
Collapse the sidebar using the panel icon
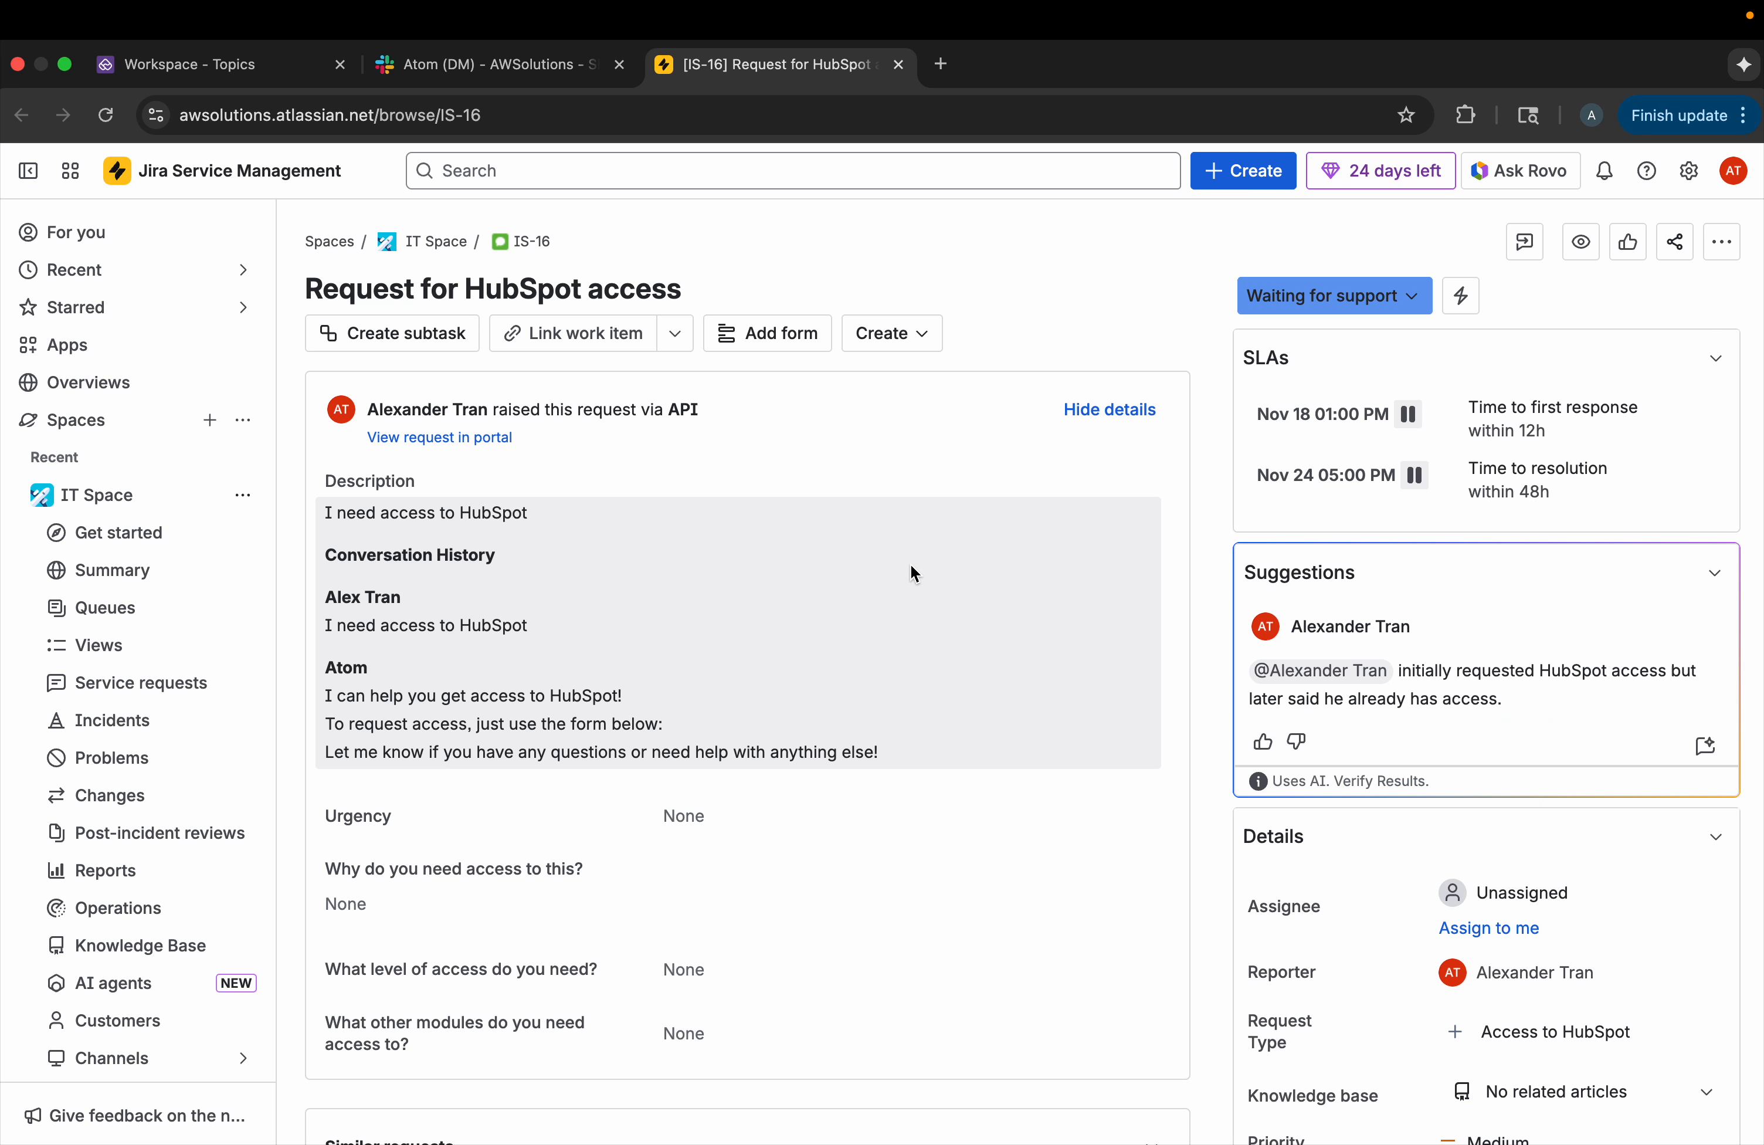[x=28, y=171]
